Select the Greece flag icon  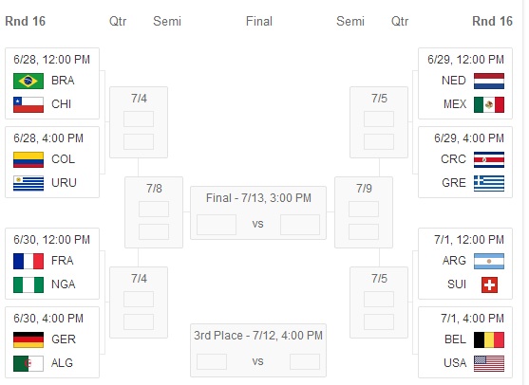pyautogui.click(x=489, y=184)
